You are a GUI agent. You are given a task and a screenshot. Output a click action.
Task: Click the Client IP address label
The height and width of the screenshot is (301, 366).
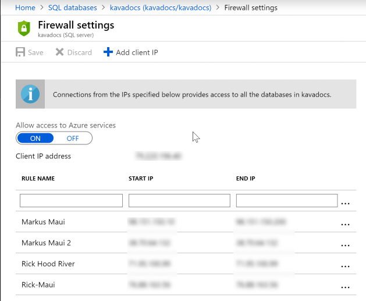(43, 156)
